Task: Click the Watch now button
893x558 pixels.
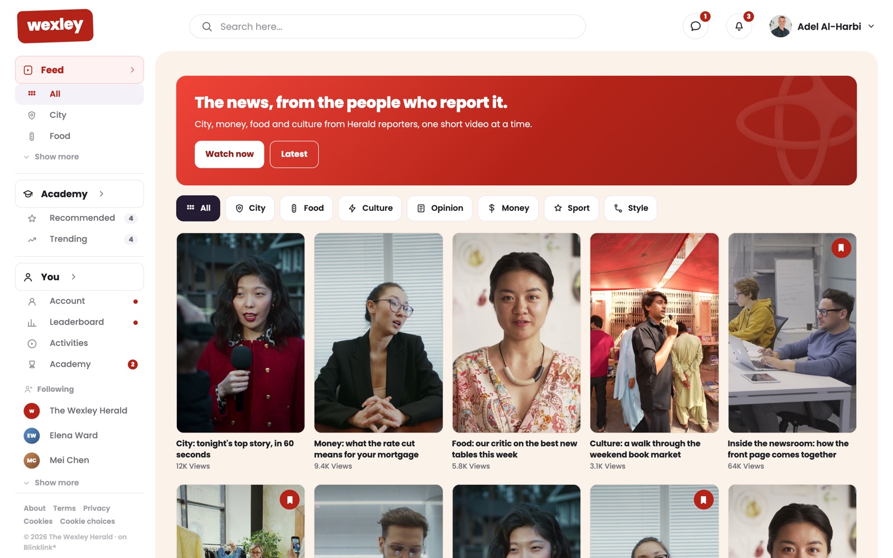Action: pos(229,154)
